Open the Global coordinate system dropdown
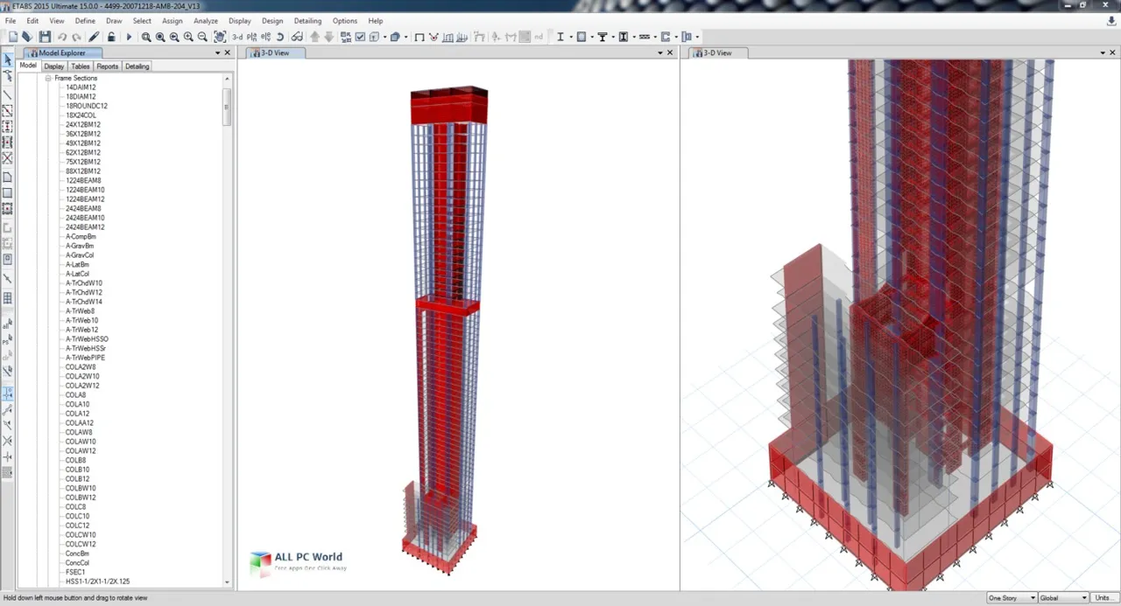This screenshot has height=606, width=1121. pyautogui.click(x=1061, y=598)
